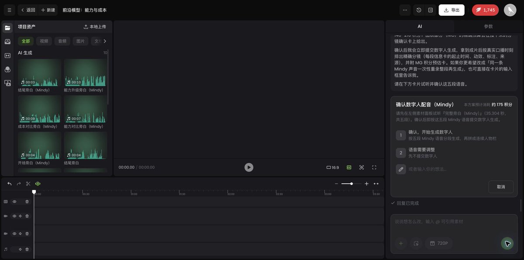Mute the music track speaker icon
The width and height of the screenshot is (524, 260).
tap(20, 249)
